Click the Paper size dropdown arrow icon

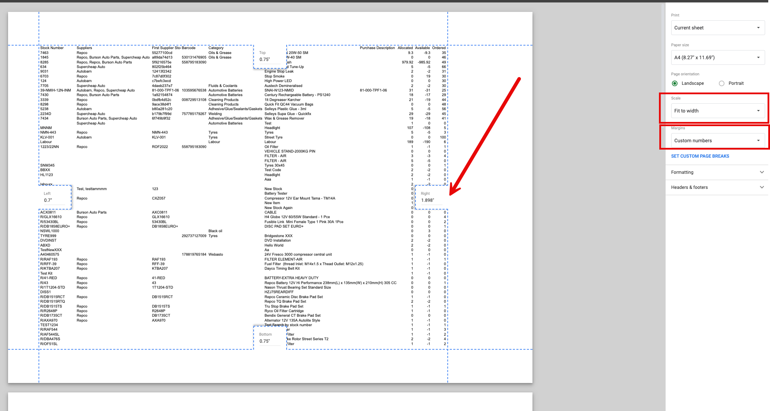(758, 57)
